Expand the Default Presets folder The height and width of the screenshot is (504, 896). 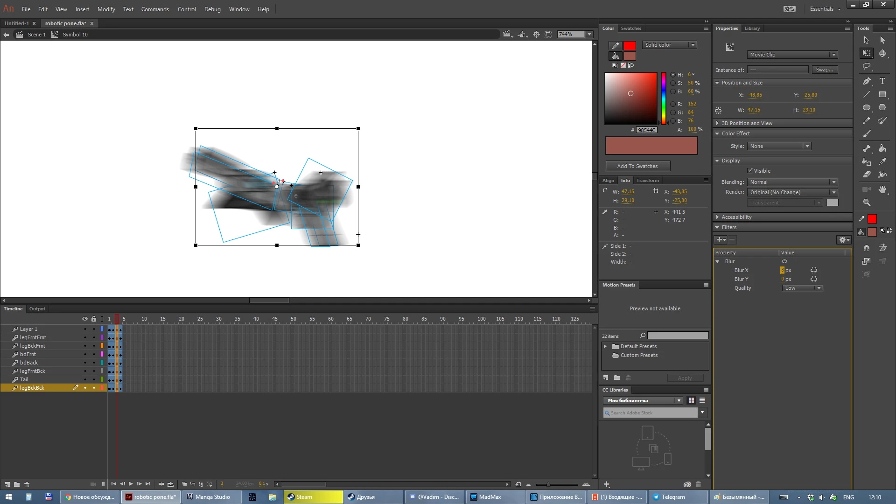[x=605, y=346]
